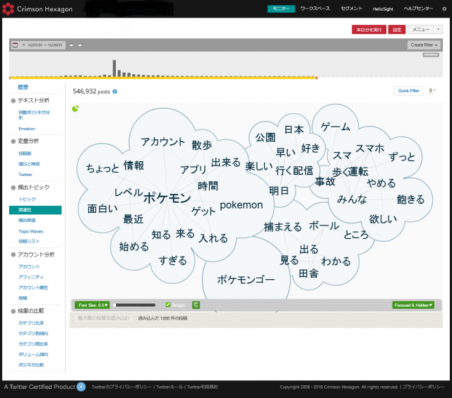Open the 投稿数 sidebar link
452x398 pixels.
pos(25,153)
